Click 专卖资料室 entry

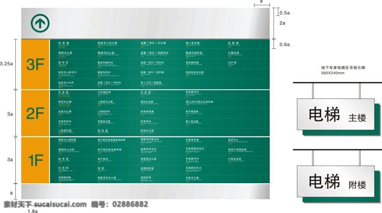coord(192,140)
